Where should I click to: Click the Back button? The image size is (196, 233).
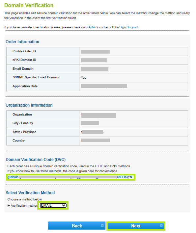(x=76, y=226)
